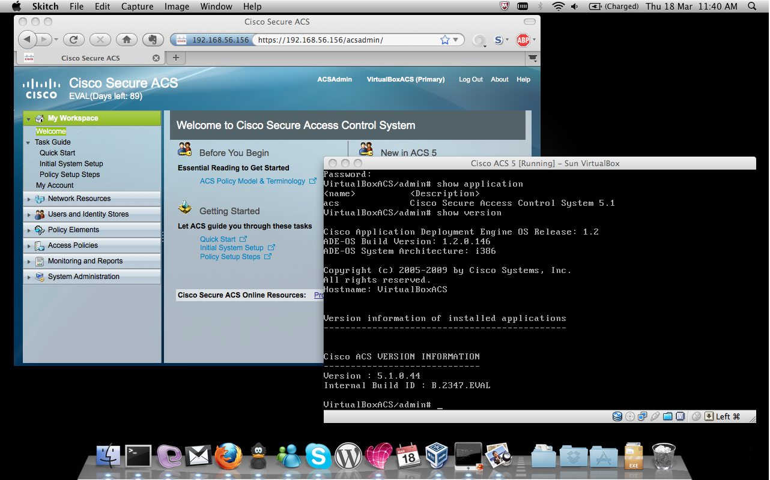Open Firefox from the Dock
The image size is (770, 480).
(229, 457)
